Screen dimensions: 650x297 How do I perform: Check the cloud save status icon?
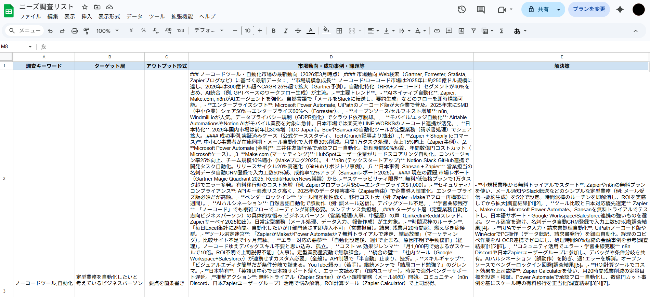point(109,7)
